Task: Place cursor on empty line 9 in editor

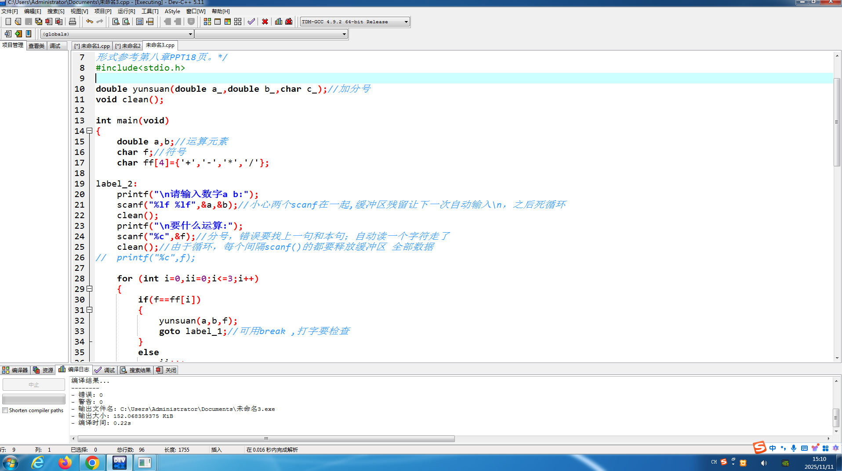Action: click(464, 78)
